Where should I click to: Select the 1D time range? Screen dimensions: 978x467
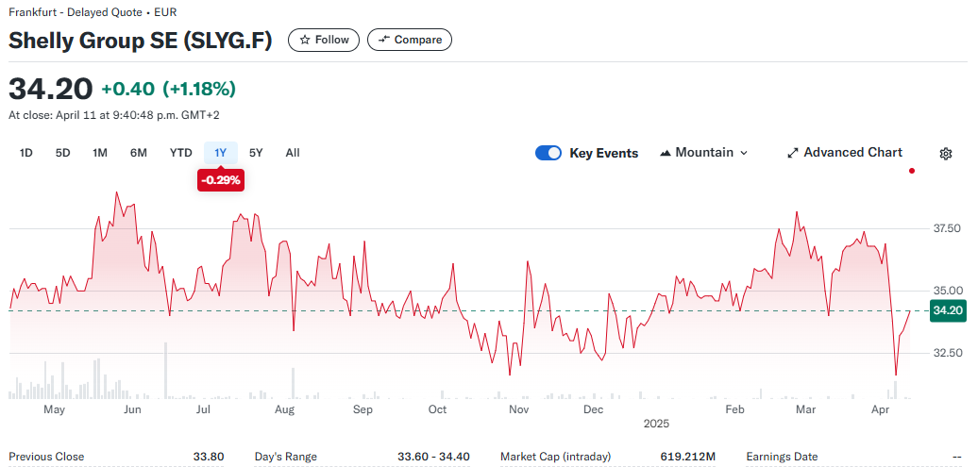(x=26, y=153)
